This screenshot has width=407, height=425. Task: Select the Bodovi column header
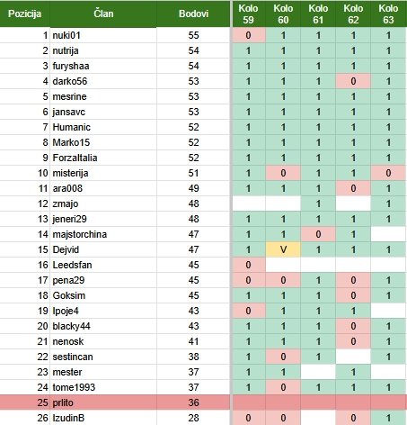[x=193, y=14]
